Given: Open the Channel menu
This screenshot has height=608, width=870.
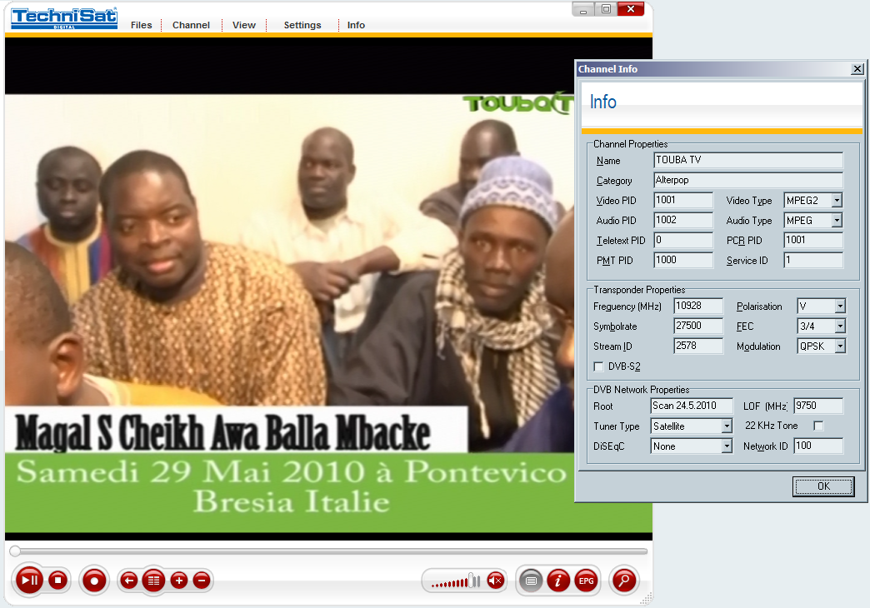Looking at the screenshot, I should point(191,25).
